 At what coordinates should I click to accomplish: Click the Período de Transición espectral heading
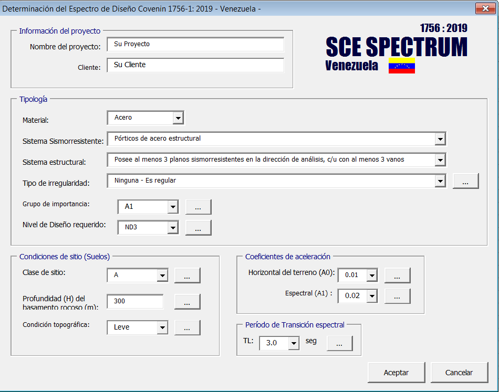pos(295,325)
